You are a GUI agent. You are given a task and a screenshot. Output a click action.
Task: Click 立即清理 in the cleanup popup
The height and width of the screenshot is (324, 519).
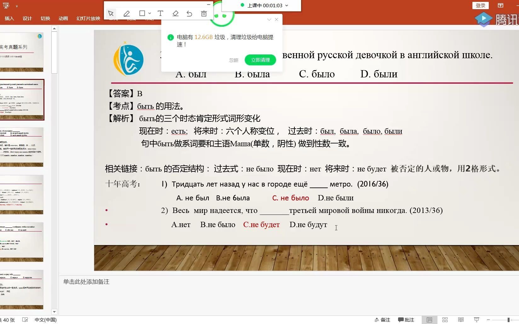tap(260, 60)
